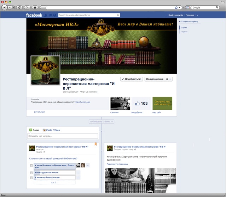This screenshot has width=226, height=197.
Task: Open the account arrow menu next to Головна
Action: click(197, 15)
